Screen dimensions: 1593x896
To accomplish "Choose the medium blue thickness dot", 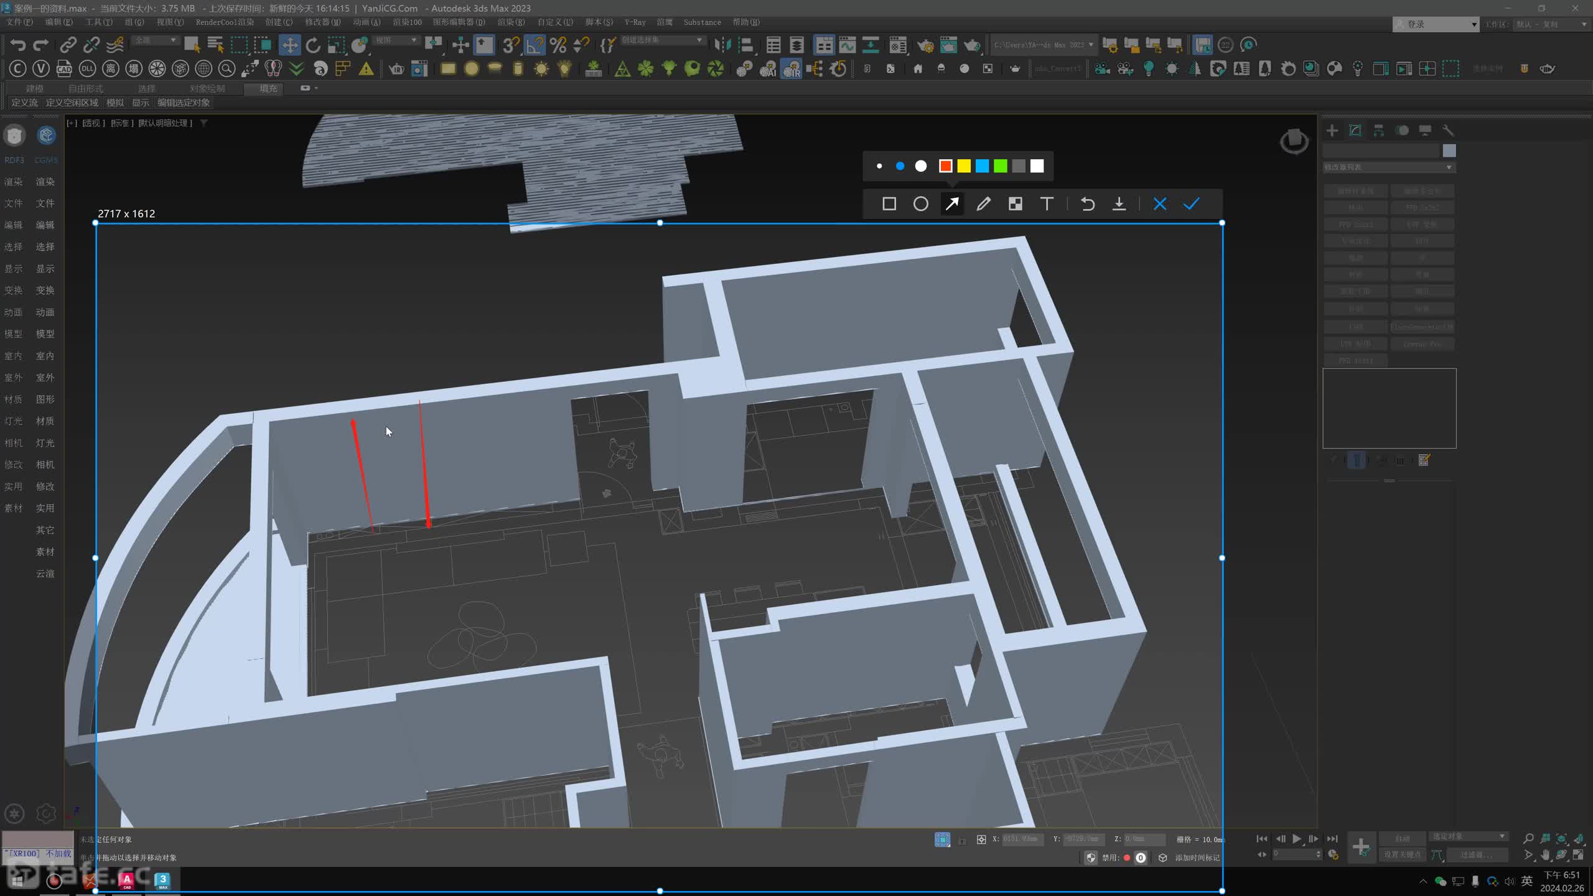I will coord(900,166).
